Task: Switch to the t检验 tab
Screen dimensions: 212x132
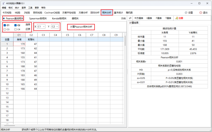Action: coord(17,13)
